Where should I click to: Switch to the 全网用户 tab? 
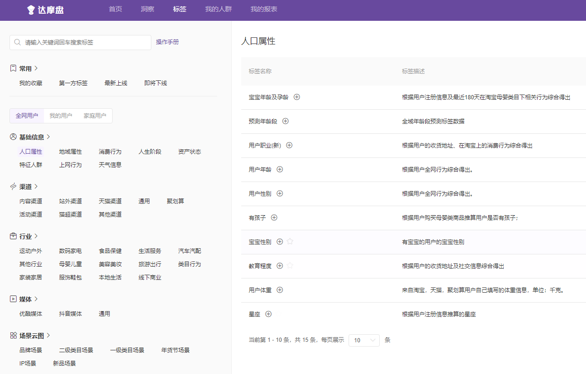click(27, 116)
